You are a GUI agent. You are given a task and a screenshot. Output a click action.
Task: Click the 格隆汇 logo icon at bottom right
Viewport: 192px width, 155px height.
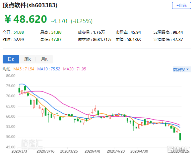coord(170,149)
